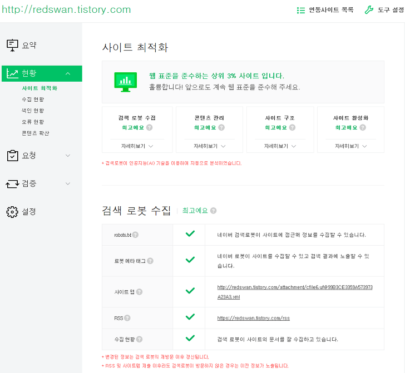Open the 설정 gear icon
Viewport: 405px width, 373px height.
(x=12, y=212)
